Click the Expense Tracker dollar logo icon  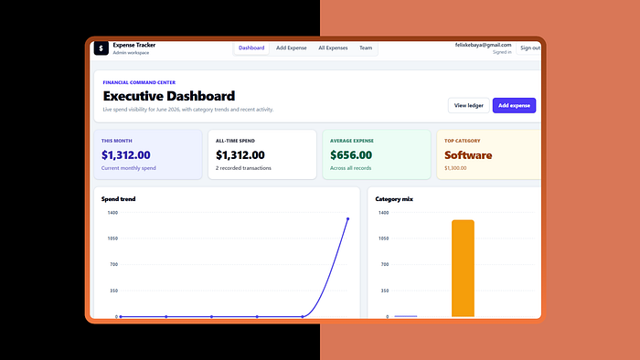tap(101, 48)
